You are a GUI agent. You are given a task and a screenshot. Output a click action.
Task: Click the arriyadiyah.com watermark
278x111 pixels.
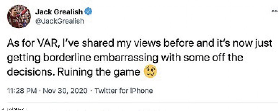click(x=14, y=109)
